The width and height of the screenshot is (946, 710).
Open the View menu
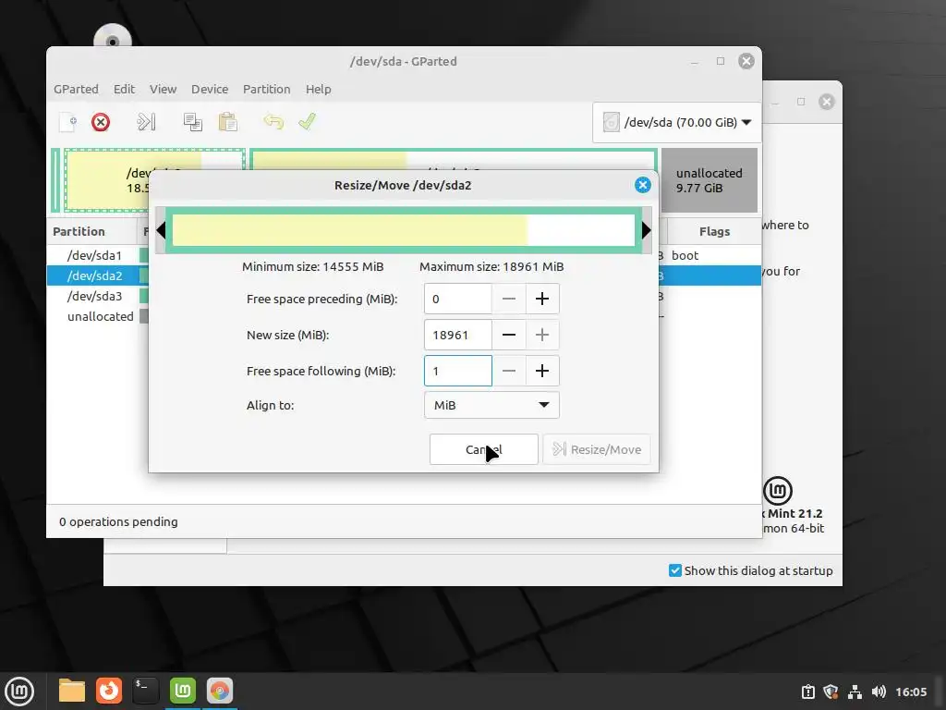163,90
